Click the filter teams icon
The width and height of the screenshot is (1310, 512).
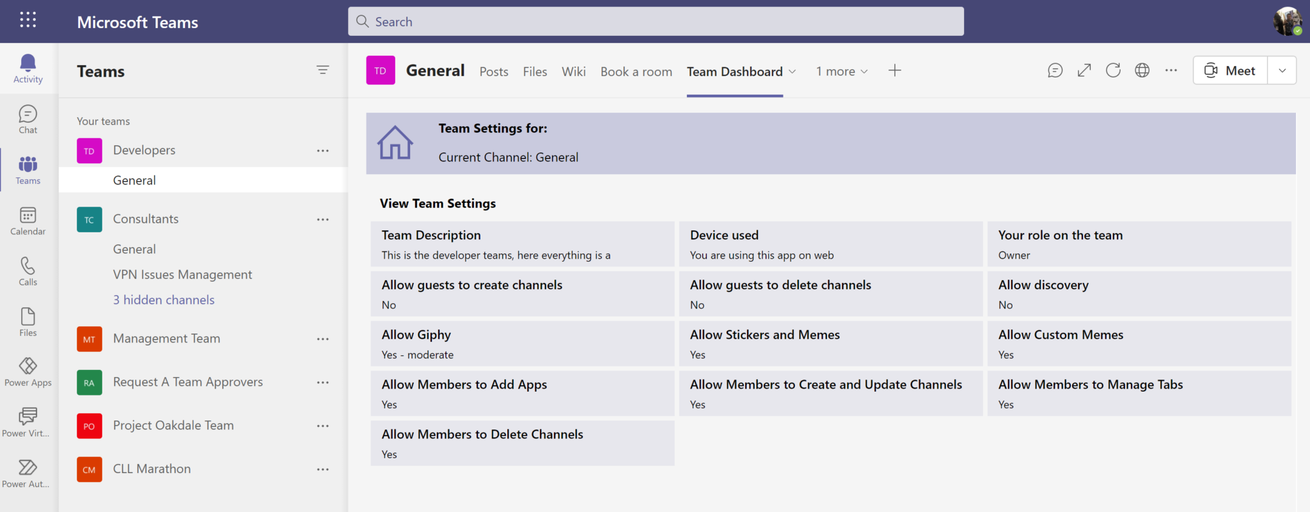click(x=323, y=70)
